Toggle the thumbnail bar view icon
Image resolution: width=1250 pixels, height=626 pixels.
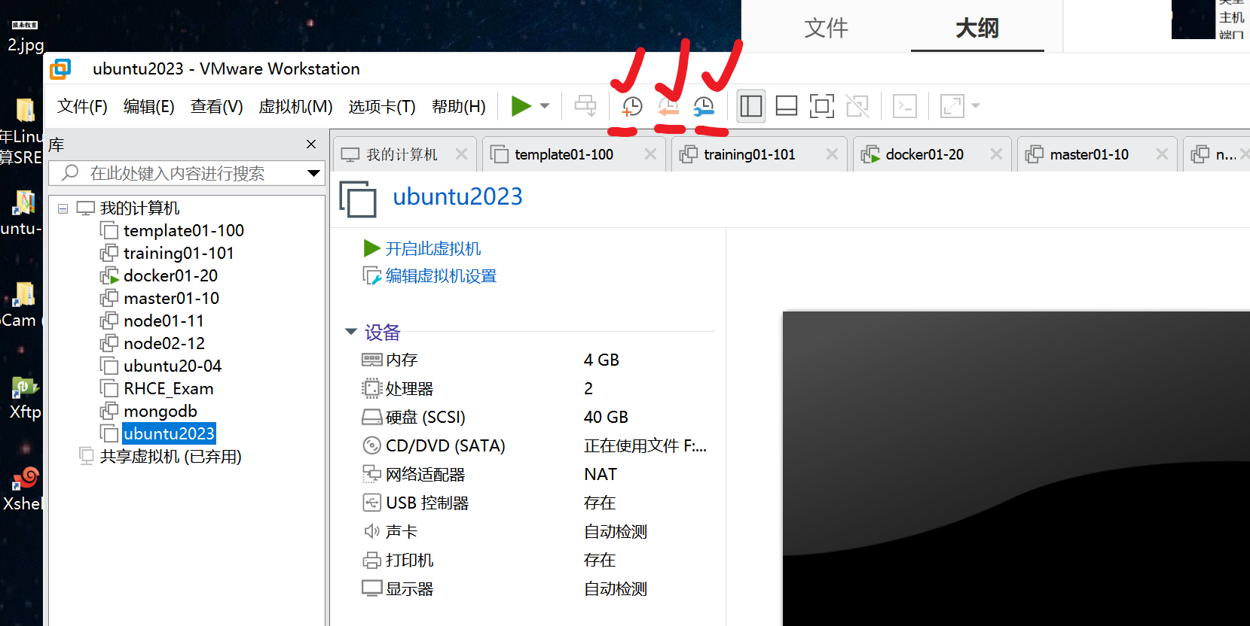pos(787,106)
